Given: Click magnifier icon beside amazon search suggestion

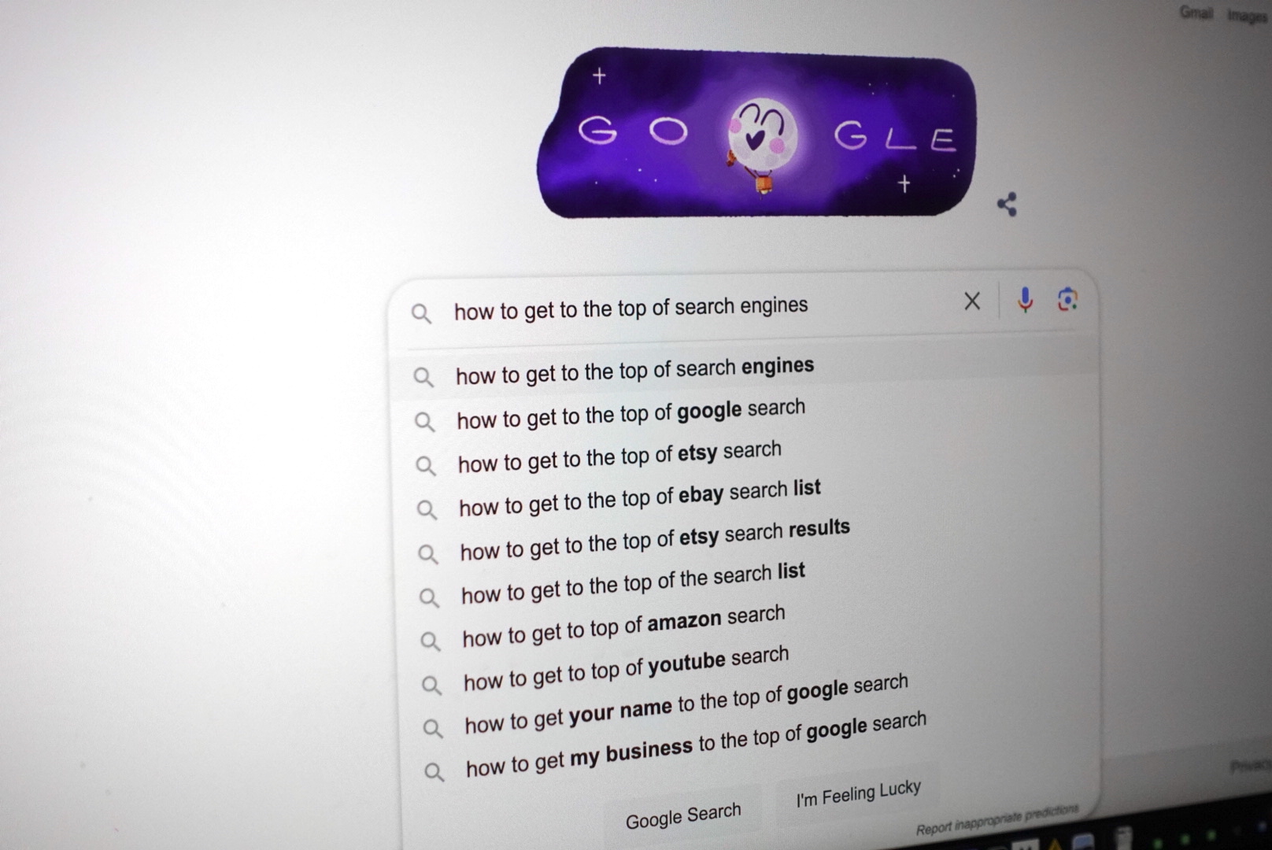Looking at the screenshot, I should pos(430,641).
